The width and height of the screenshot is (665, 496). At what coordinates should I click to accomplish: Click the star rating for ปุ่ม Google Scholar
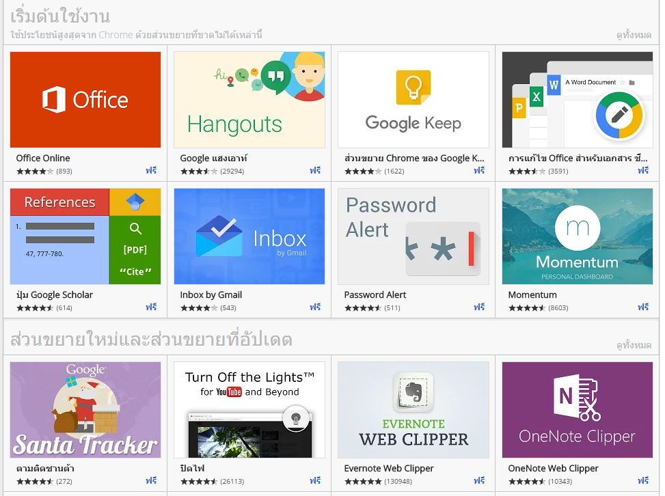tap(36, 307)
